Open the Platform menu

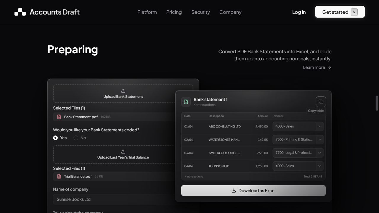(x=147, y=12)
